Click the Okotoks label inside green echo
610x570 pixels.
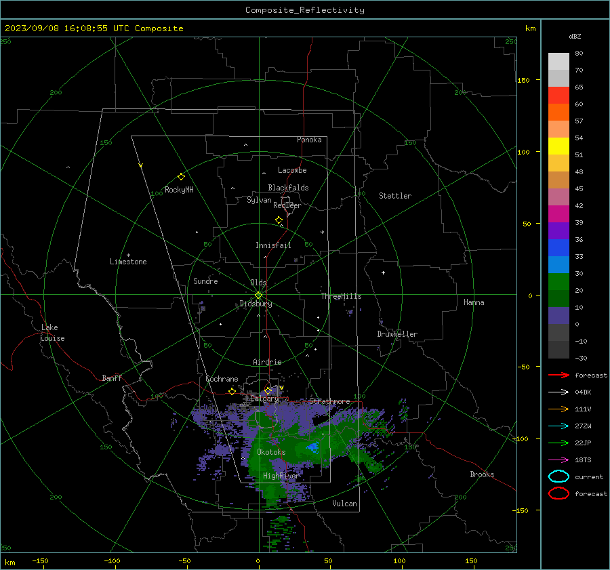[271, 452]
